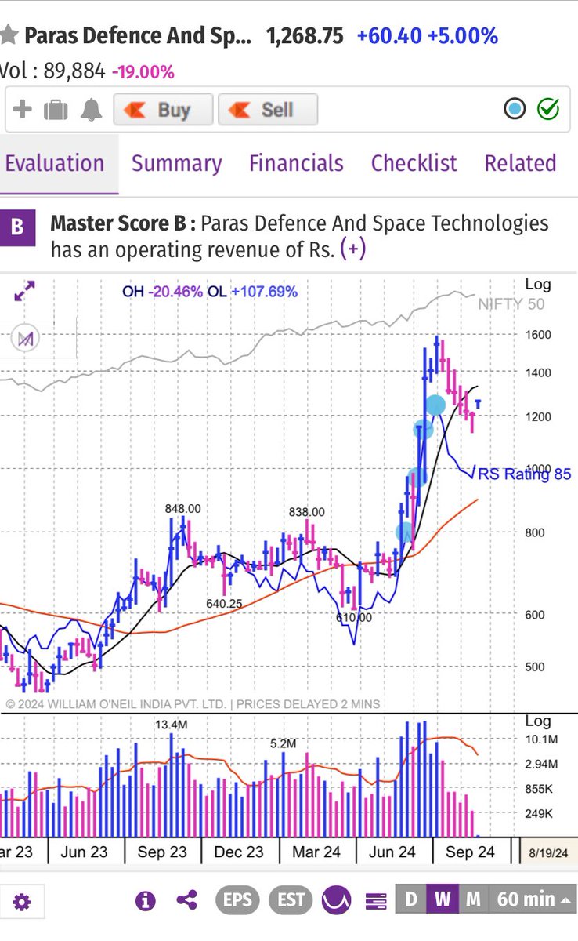Set a price alert via bell icon

[92, 109]
